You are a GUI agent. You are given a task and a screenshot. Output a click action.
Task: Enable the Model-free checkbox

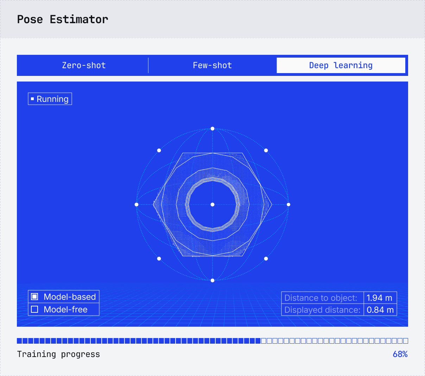[x=34, y=309]
